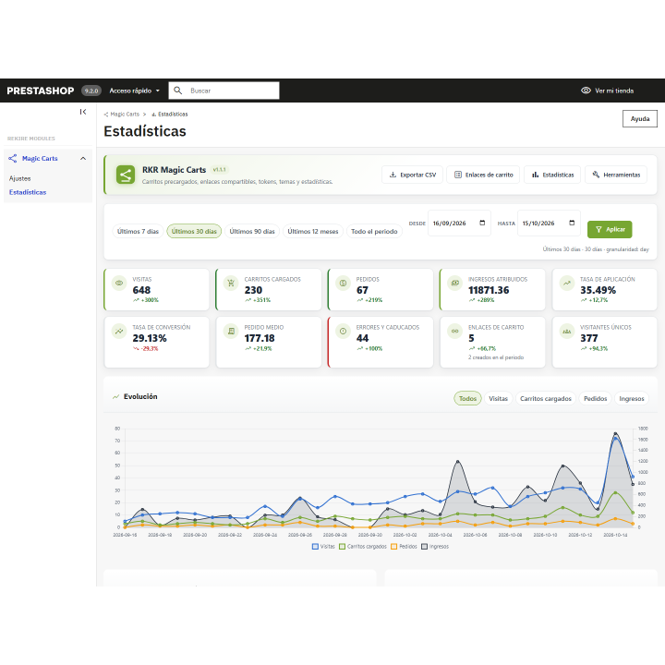Click the Buscar search field
This screenshot has height=665, width=665.
(x=224, y=91)
